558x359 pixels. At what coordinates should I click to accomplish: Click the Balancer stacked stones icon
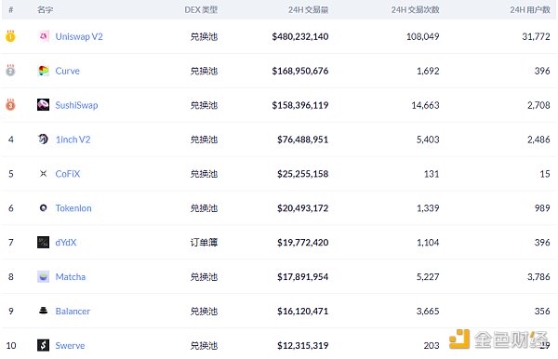coord(44,311)
